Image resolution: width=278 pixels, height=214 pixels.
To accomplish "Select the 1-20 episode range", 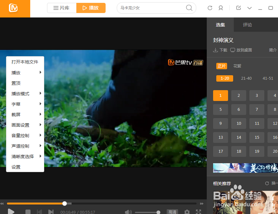I will pos(225,78).
